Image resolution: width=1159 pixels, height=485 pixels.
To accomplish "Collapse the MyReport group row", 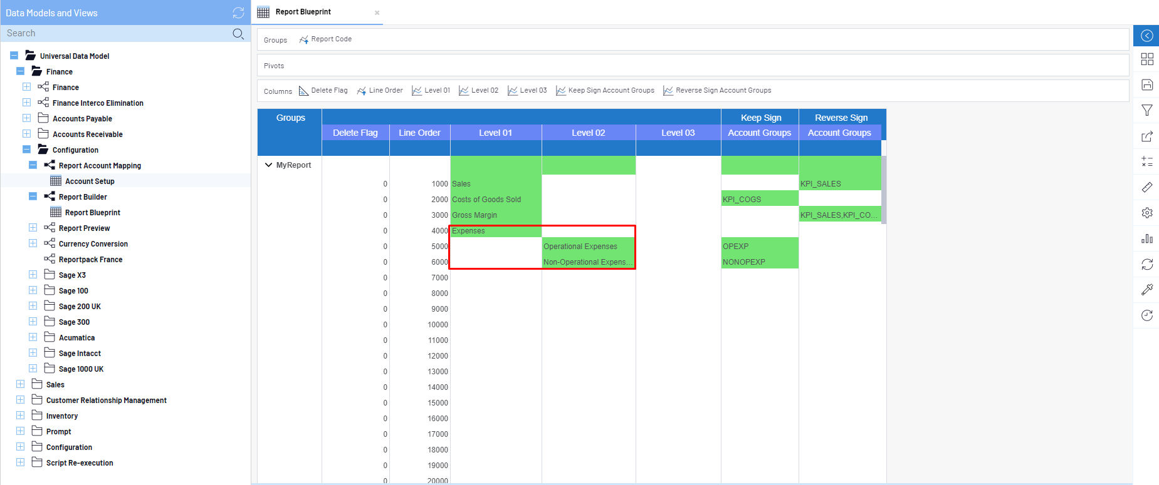I will coord(268,165).
